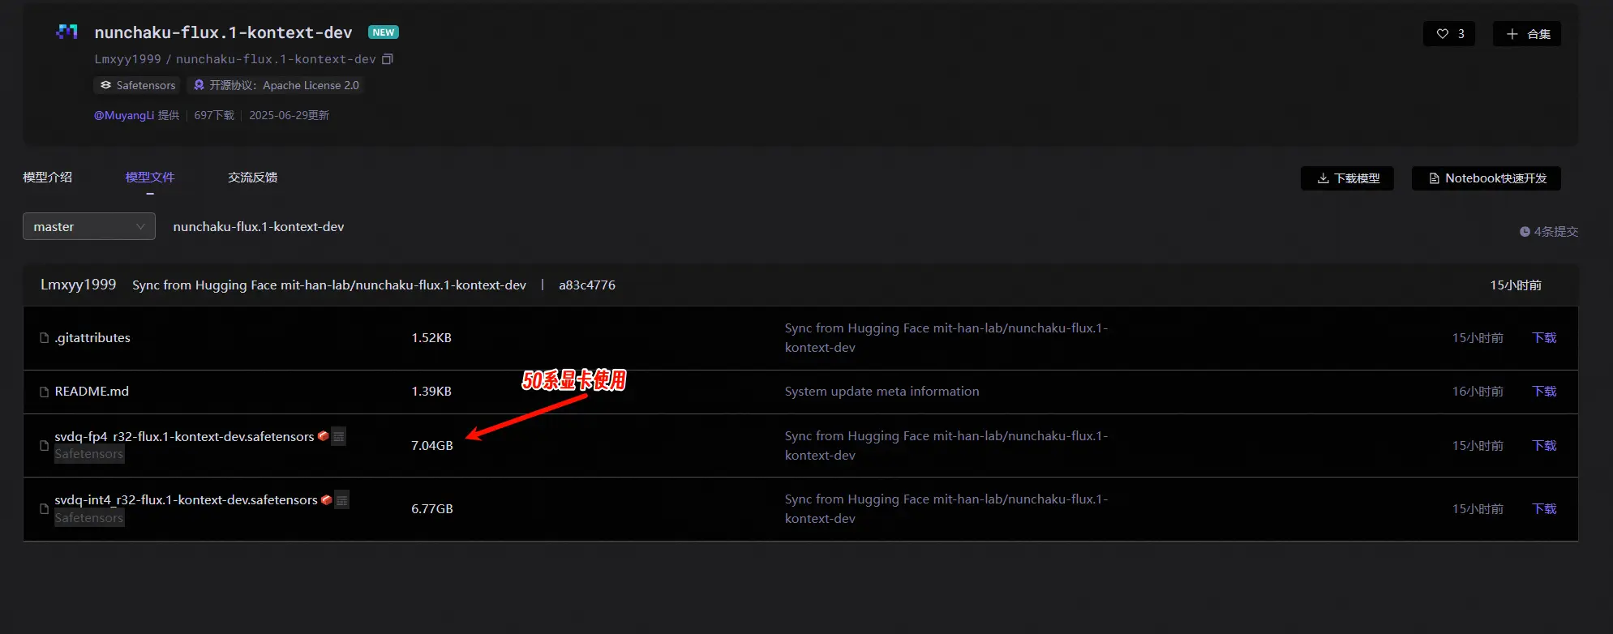Screen dimensions: 1613x634
Task: Click the NEW badge next to title
Action: [x=384, y=32]
